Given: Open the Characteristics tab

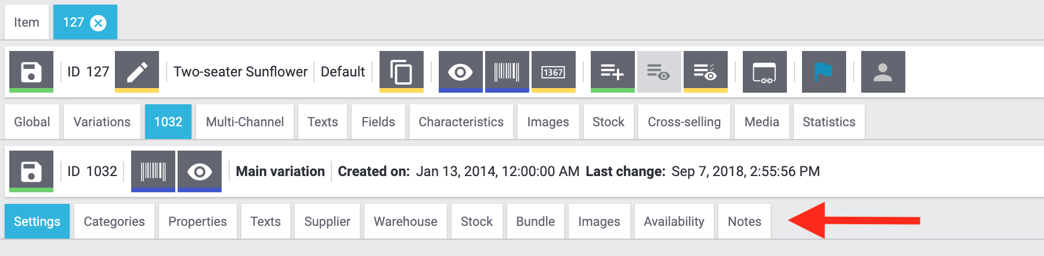Looking at the screenshot, I should click(461, 122).
